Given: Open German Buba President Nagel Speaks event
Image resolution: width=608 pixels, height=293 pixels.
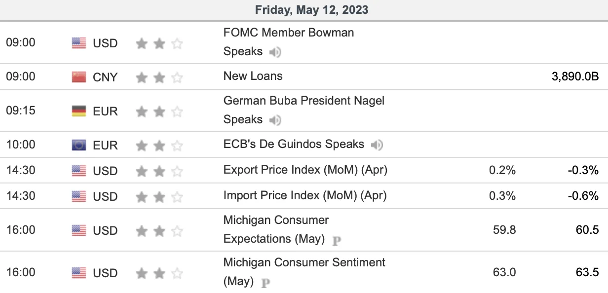Looking at the screenshot, I should click(x=304, y=110).
